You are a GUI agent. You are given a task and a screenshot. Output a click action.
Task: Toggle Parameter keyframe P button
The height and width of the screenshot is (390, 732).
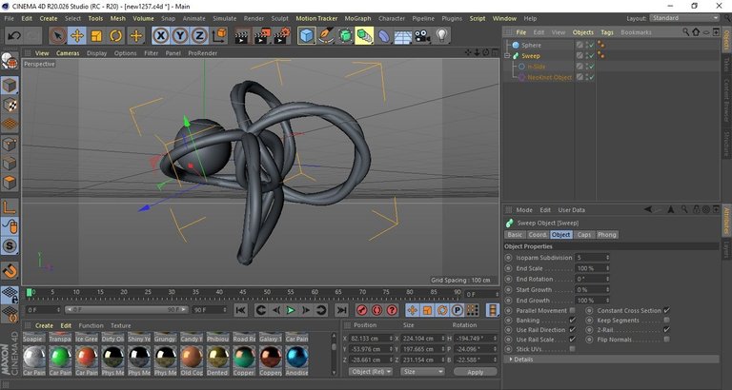[457, 310]
